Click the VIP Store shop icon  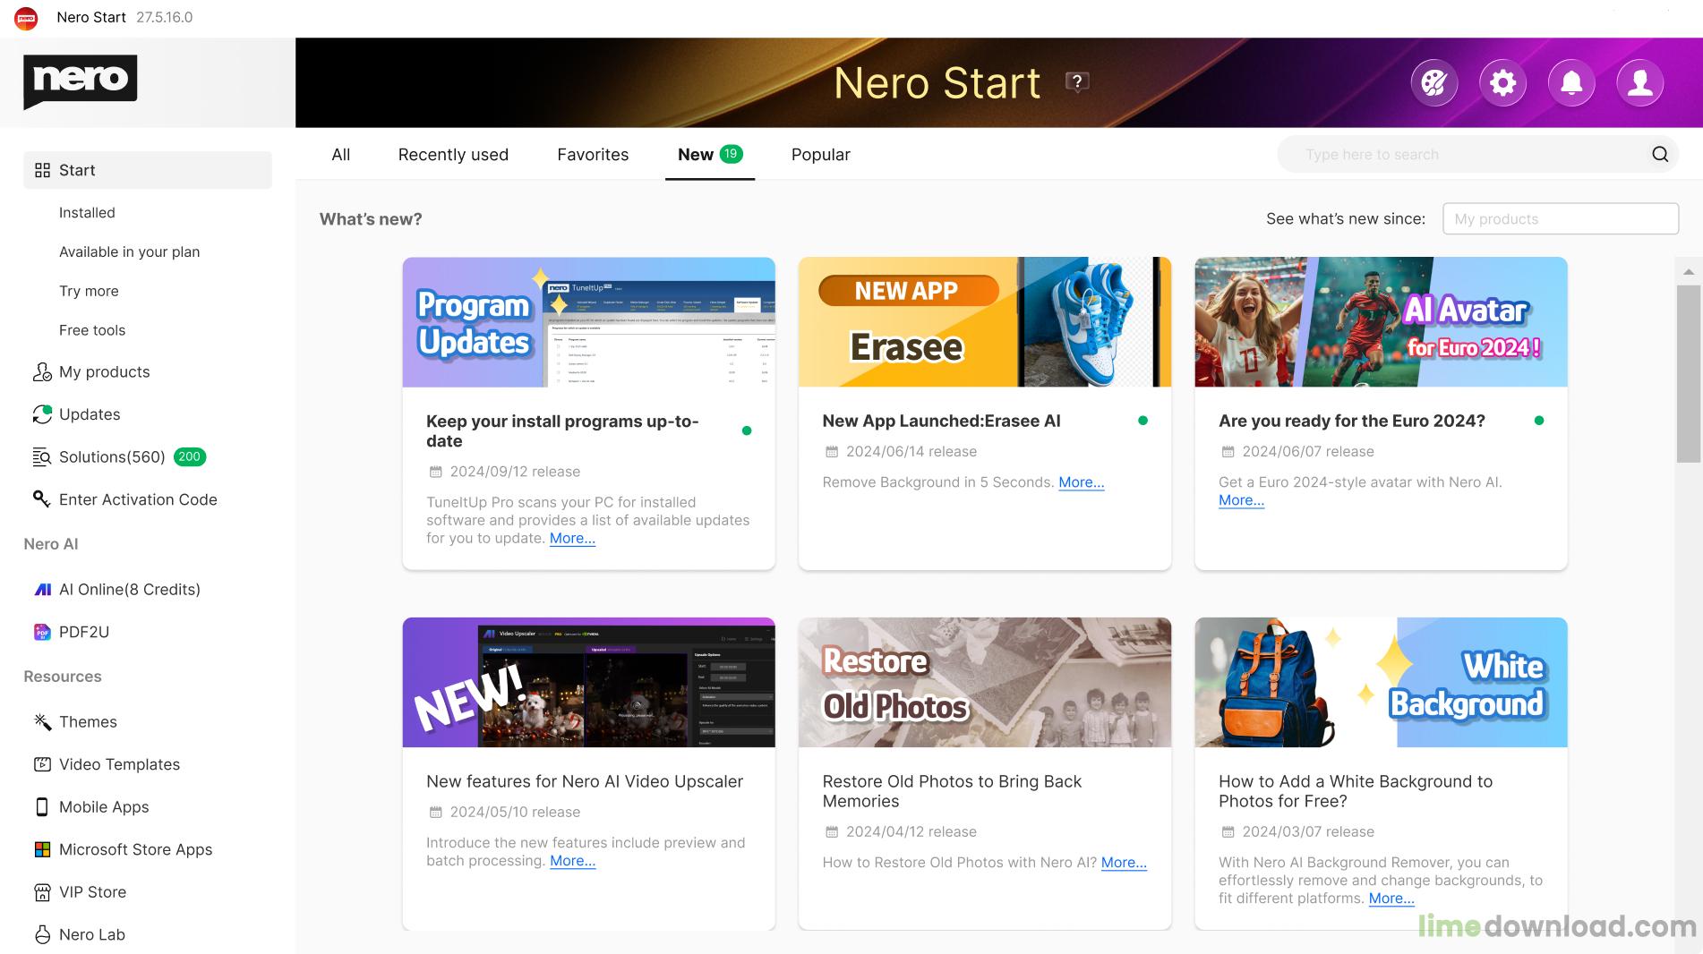coord(42,892)
